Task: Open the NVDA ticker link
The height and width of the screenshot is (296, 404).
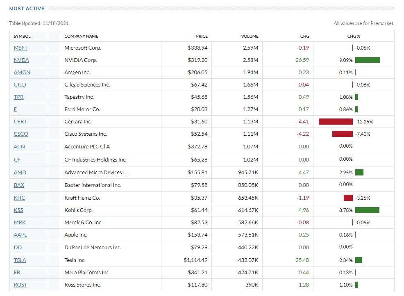Action: pyautogui.click(x=21, y=60)
